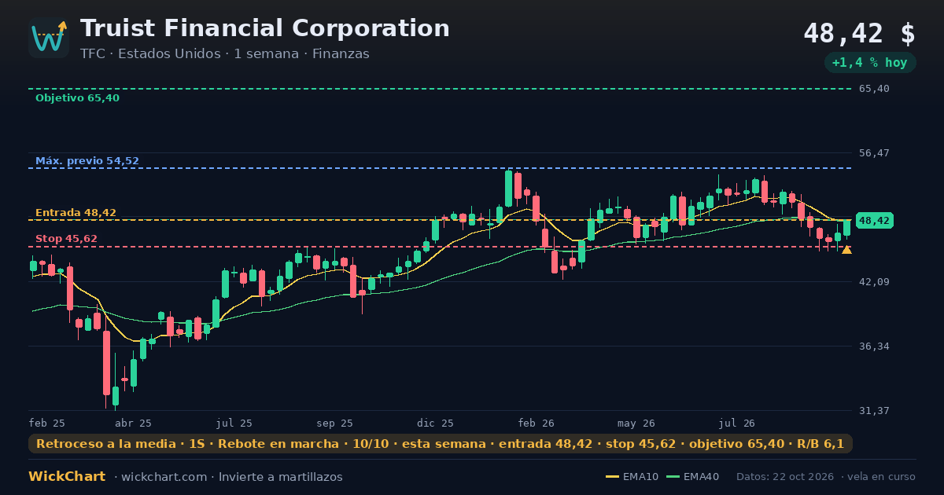Click the subtitle 'TFC · Estados Unidos · 1 semana · Finanzas'
The width and height of the screenshot is (944, 495).
(x=225, y=54)
